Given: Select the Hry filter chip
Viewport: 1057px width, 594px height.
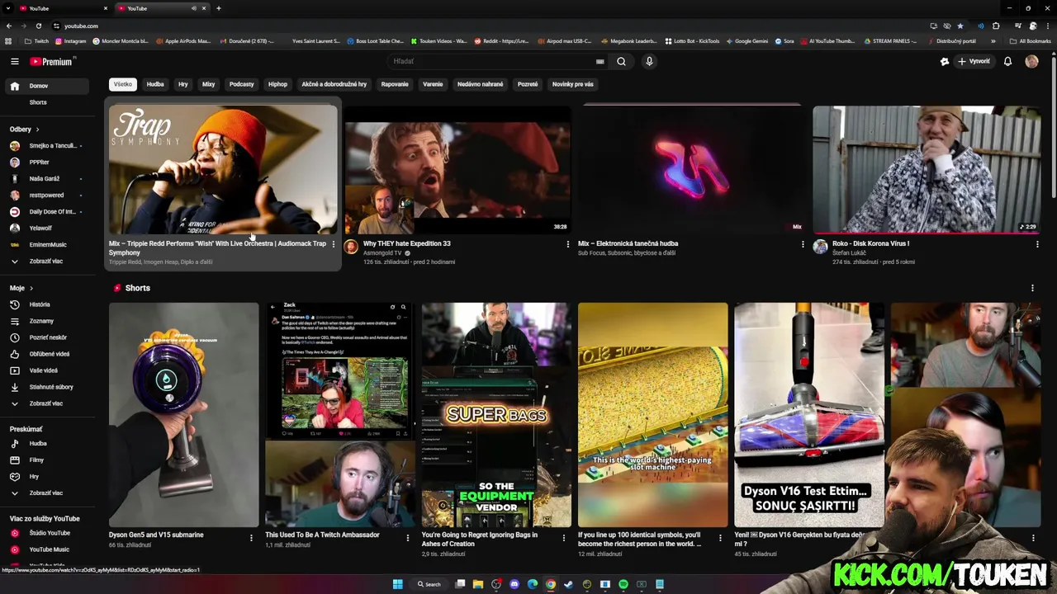Looking at the screenshot, I should click(x=183, y=84).
